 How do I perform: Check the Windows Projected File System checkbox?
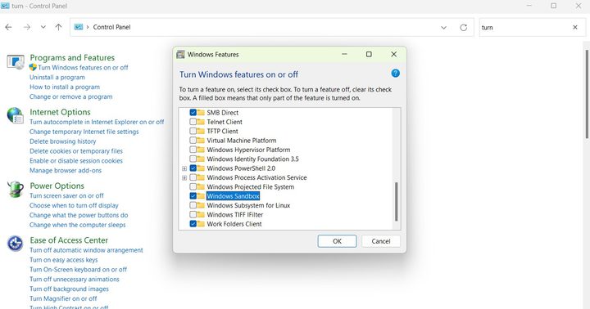[x=193, y=186]
